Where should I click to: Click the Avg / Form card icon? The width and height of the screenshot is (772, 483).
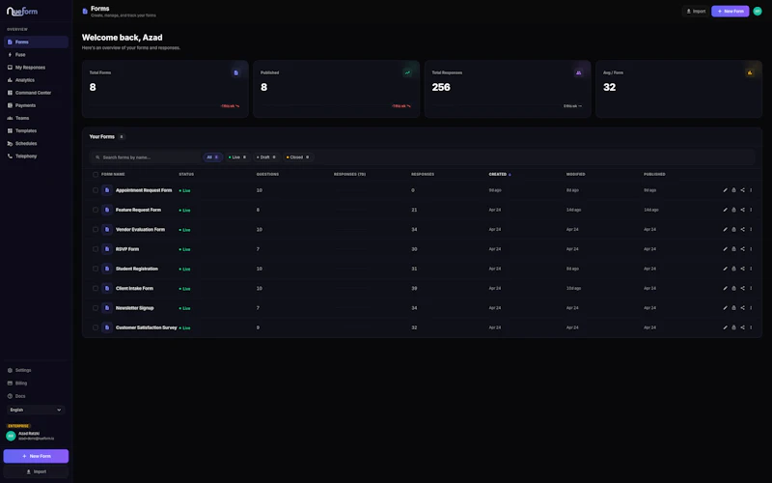[x=750, y=73]
